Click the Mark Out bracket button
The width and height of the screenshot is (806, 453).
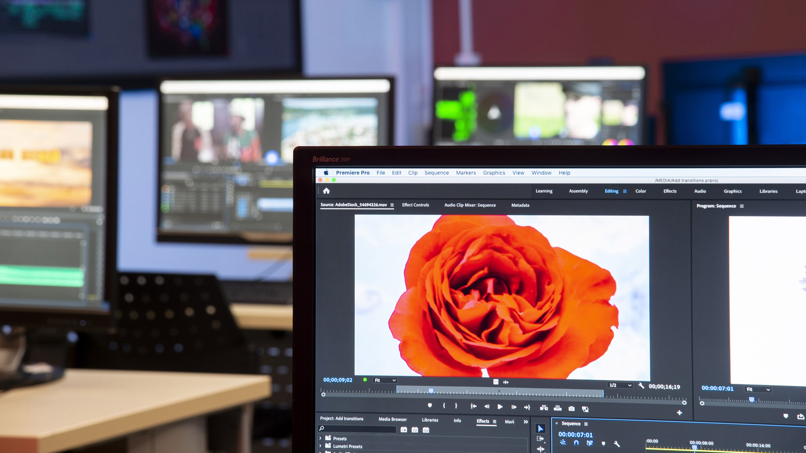(456, 406)
